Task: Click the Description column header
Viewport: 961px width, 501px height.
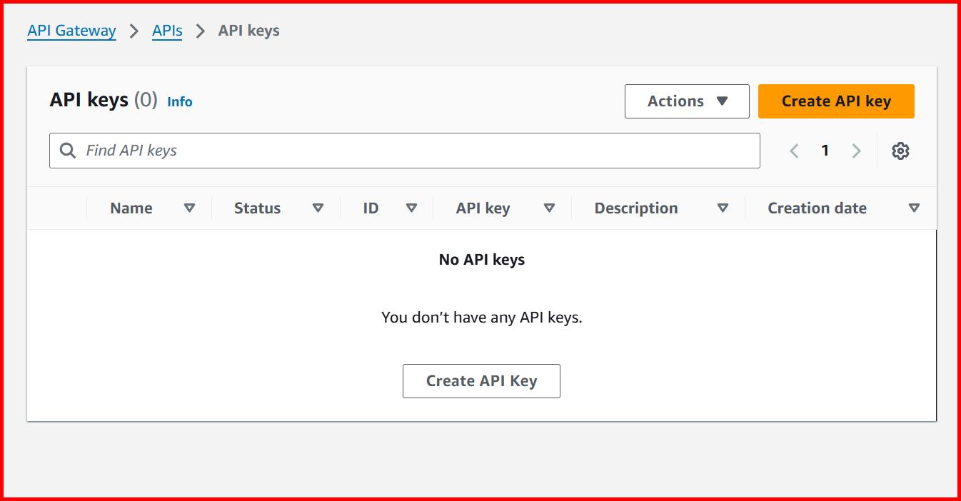Action: click(636, 208)
